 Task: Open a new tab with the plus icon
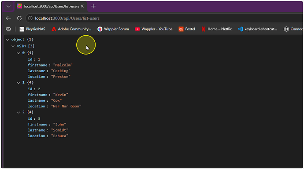[x=93, y=6]
